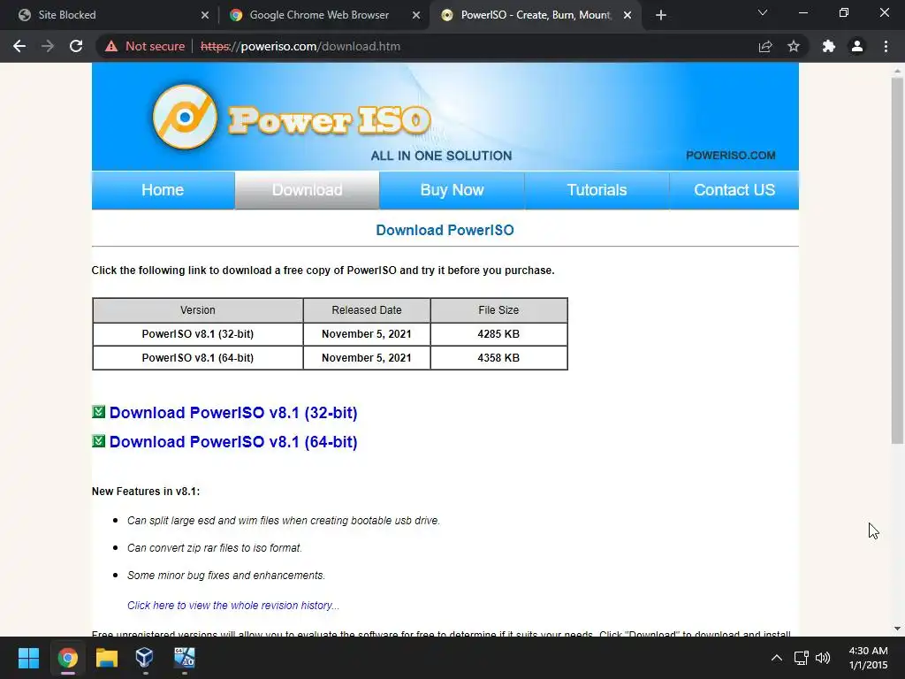Open the Tutorials navigation item
This screenshot has width=905, height=679.
click(x=597, y=190)
